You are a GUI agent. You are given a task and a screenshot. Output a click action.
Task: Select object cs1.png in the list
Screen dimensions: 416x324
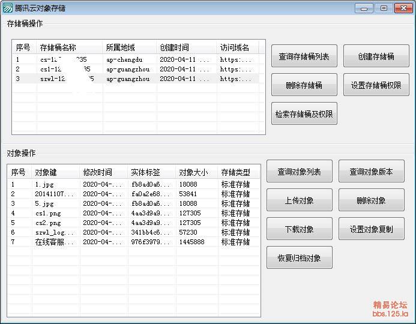pos(134,213)
